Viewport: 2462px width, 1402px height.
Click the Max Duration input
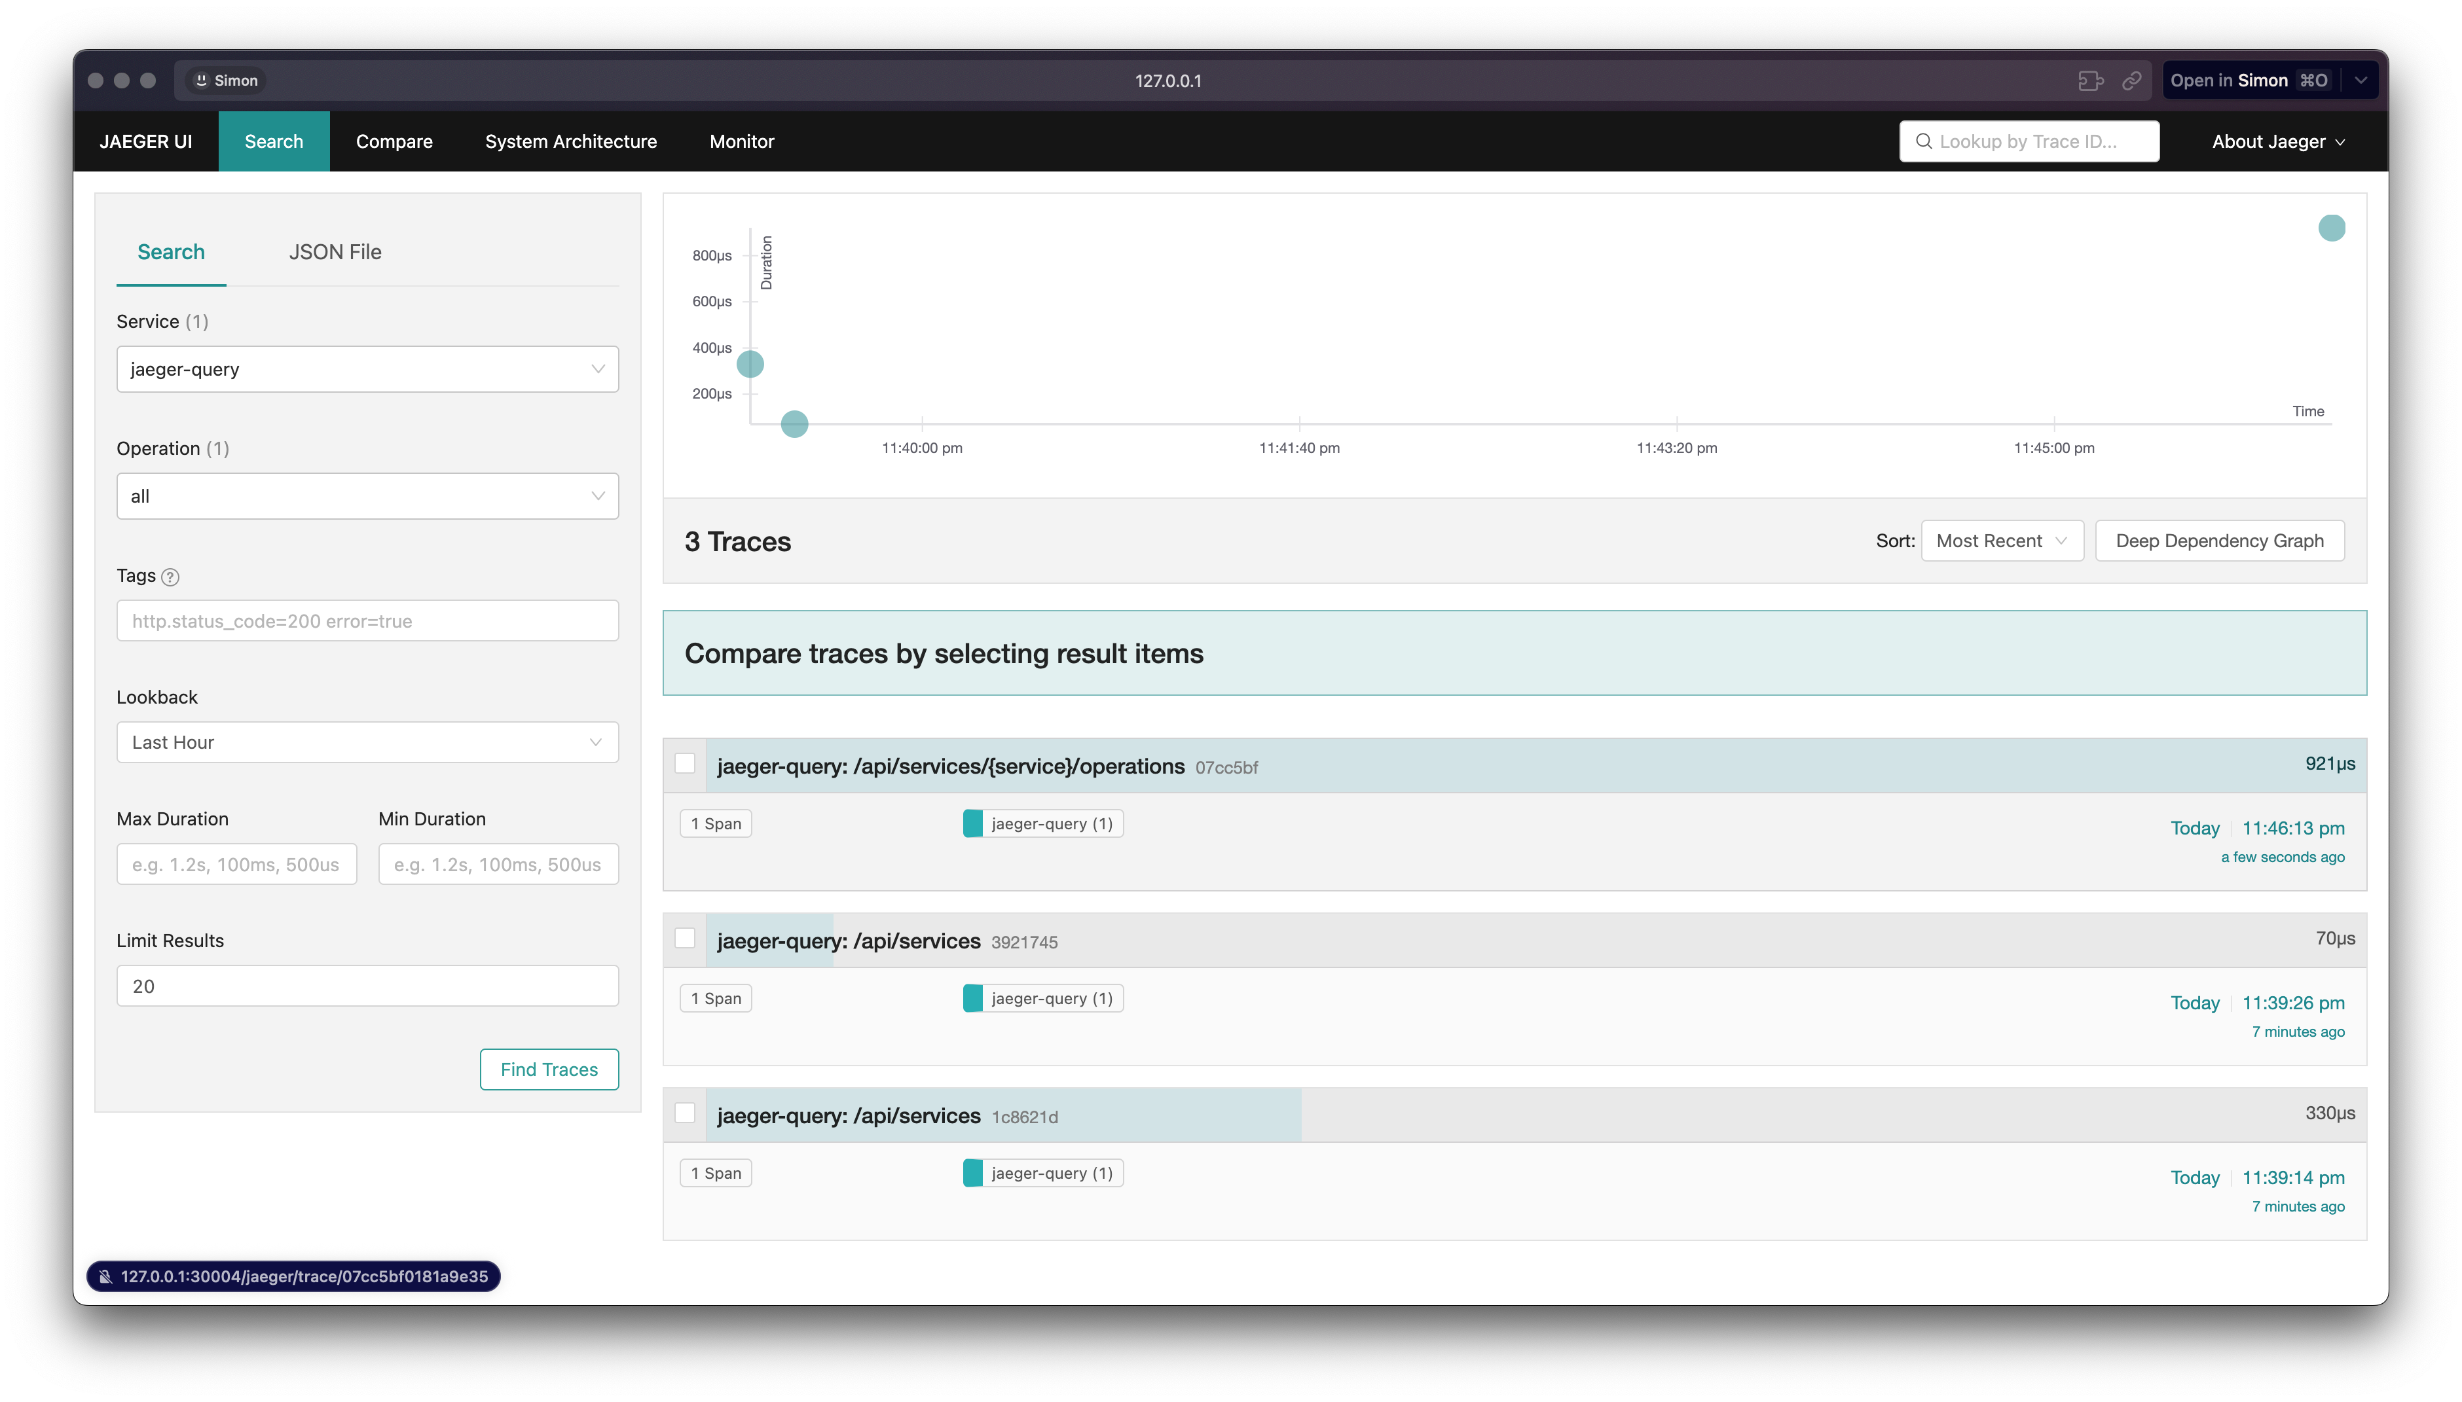(236, 865)
